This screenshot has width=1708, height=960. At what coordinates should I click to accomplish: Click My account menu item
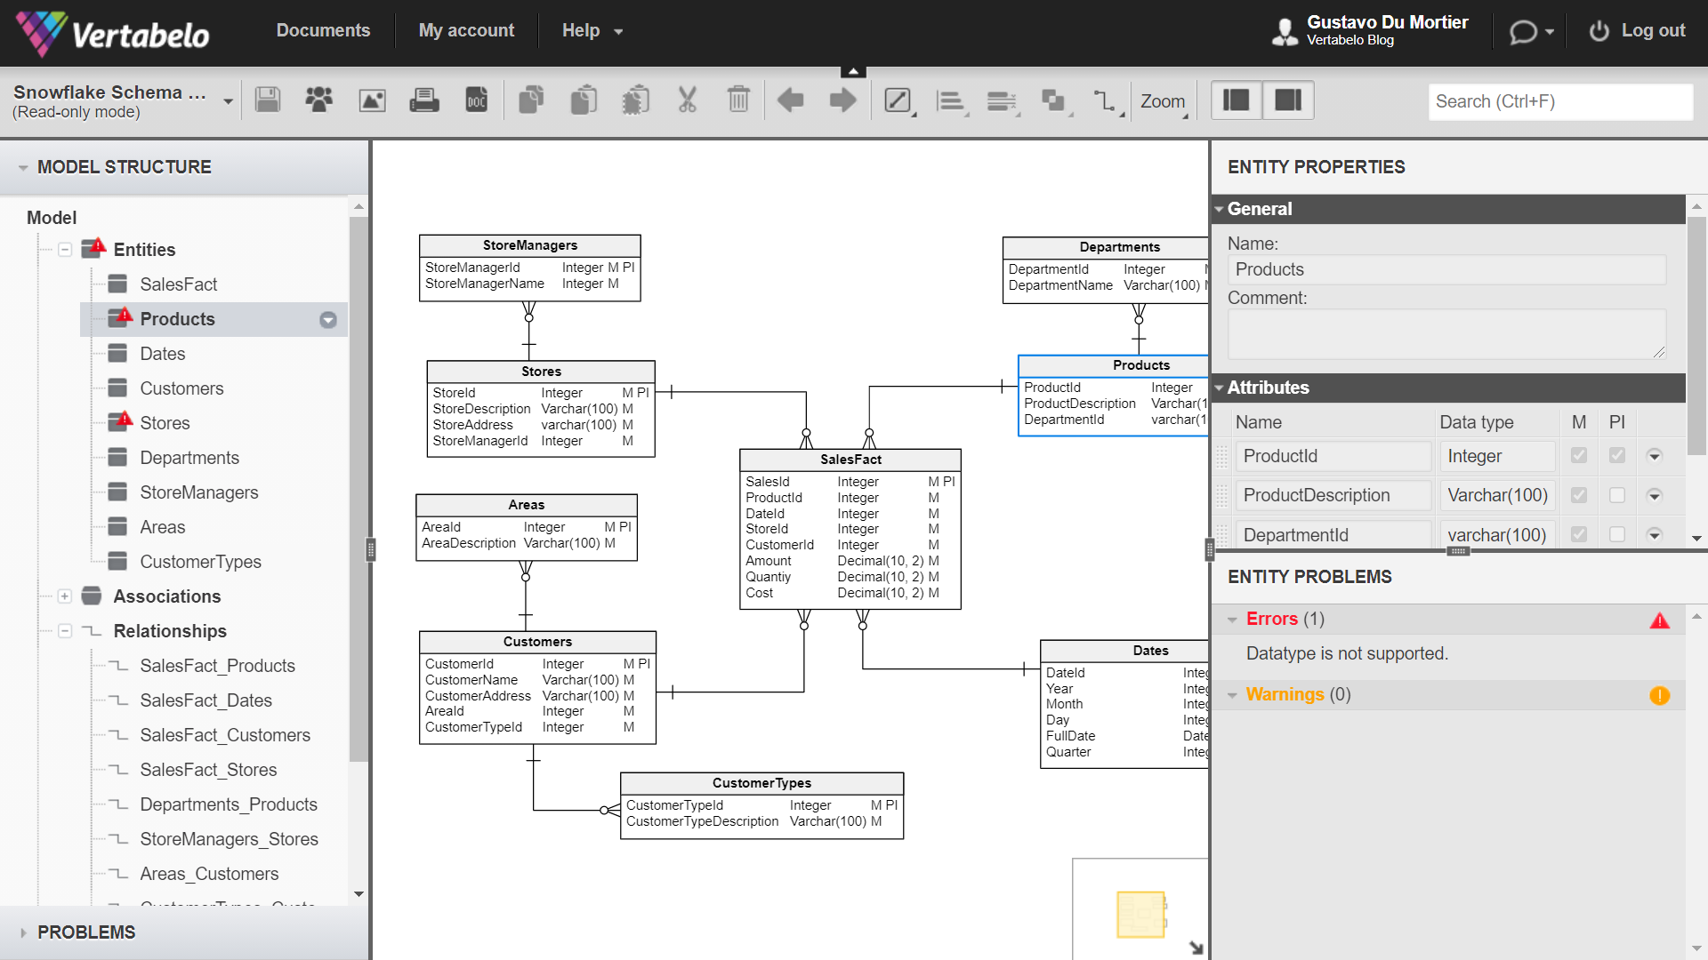[x=467, y=30]
